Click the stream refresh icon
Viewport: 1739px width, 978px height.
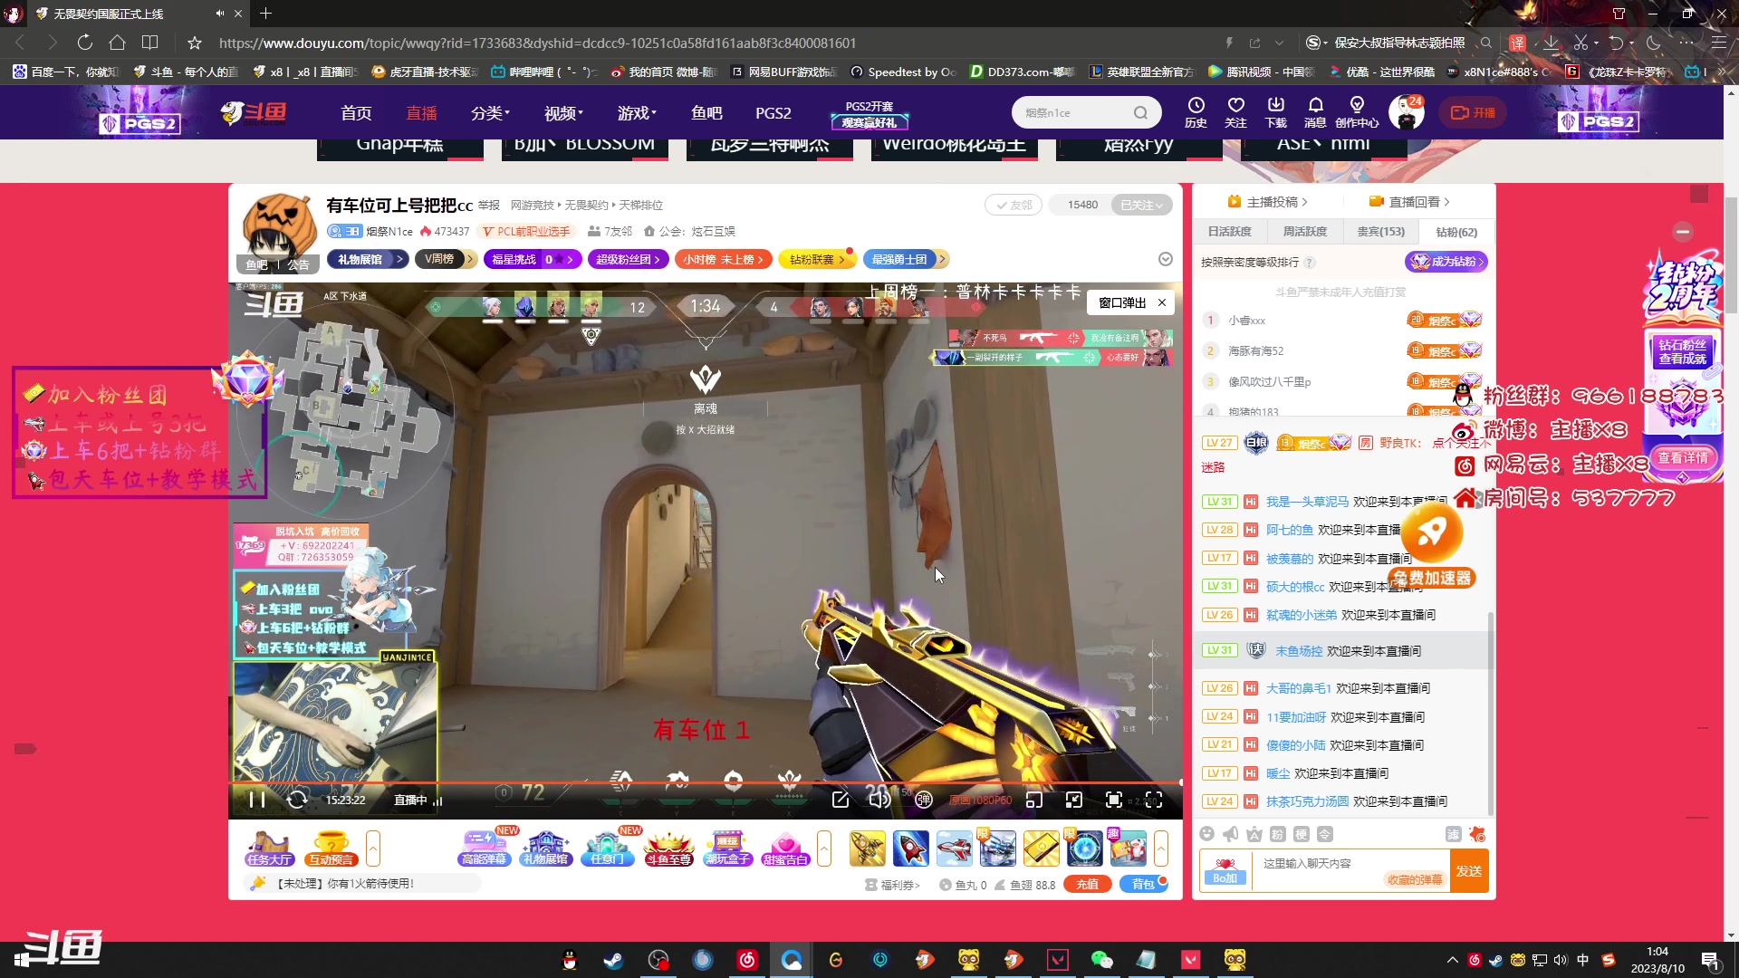tap(297, 800)
